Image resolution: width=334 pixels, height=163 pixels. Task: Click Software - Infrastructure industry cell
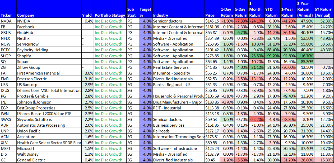178,149
